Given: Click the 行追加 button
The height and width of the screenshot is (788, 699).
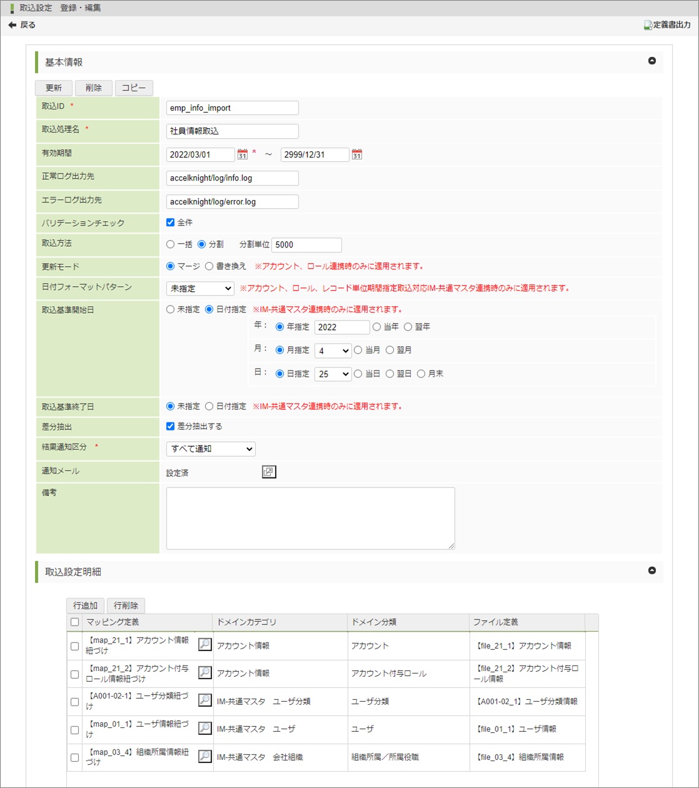Looking at the screenshot, I should [86, 606].
